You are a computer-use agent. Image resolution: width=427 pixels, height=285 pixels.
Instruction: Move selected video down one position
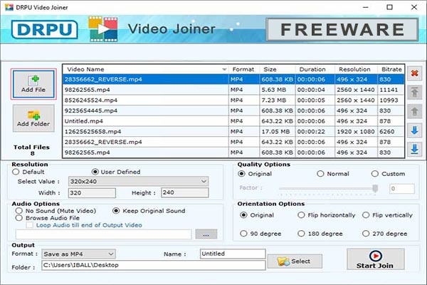coord(414,130)
